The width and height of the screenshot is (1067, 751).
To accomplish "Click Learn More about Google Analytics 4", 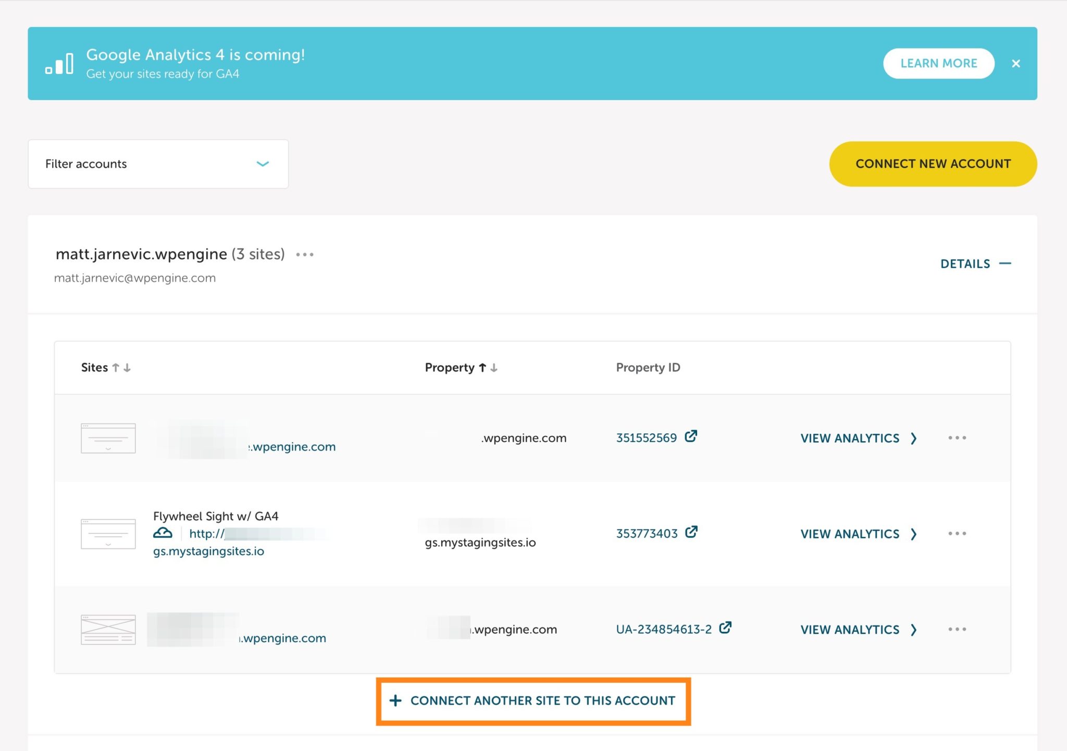I will [x=938, y=63].
